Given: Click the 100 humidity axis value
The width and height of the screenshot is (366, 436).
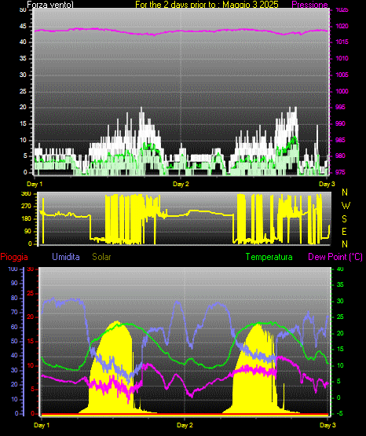Looking at the screenshot, I should [x=13, y=269].
